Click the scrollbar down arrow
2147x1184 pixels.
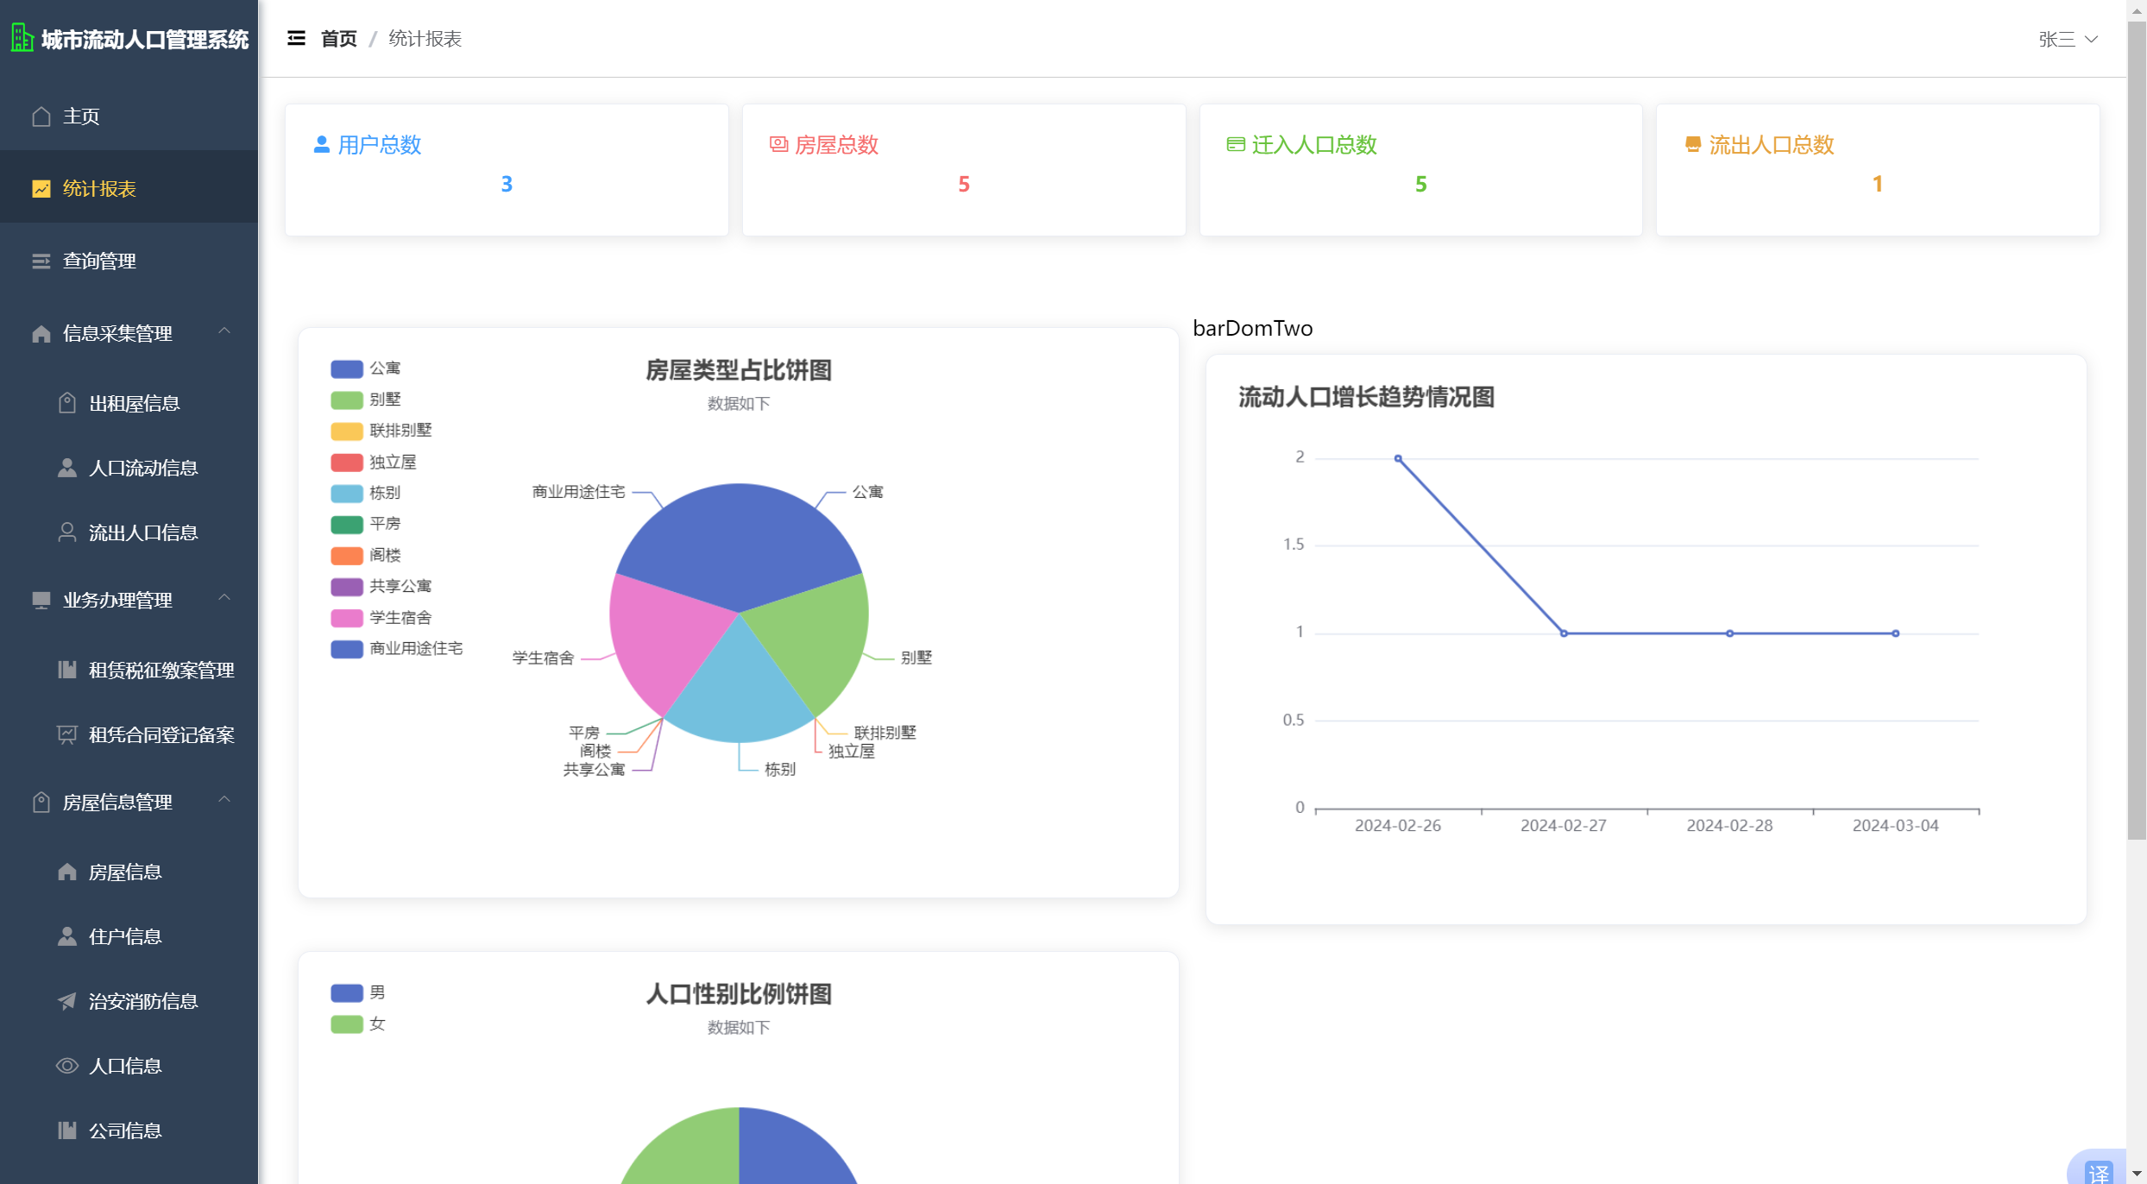(2137, 1175)
